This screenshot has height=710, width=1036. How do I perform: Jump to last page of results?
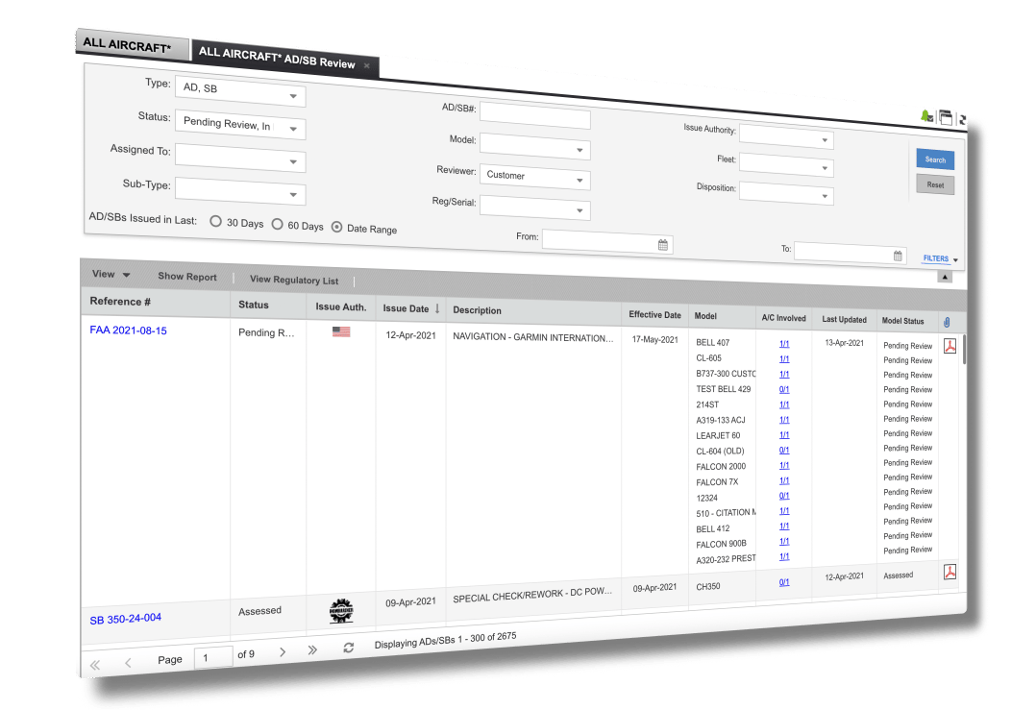point(312,650)
